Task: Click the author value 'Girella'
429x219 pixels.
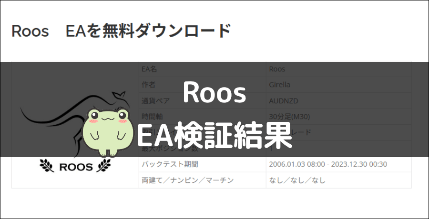Action: (279, 85)
